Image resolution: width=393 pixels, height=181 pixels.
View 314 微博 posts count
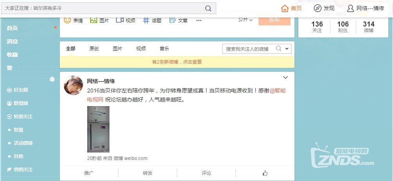point(369,27)
